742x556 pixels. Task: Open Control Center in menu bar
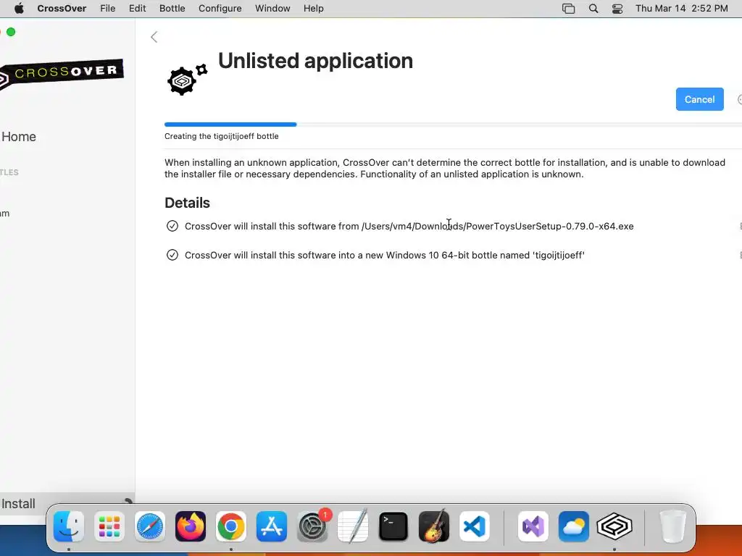pos(617,9)
